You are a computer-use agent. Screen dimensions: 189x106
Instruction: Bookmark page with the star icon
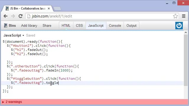pos(175,16)
